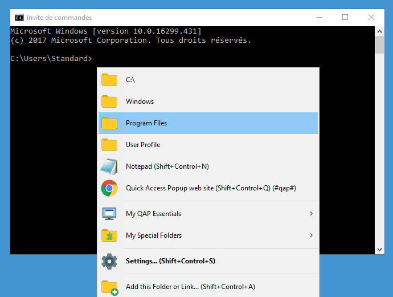Screen dimensions: 393x297
Task: Click the User Profile folder icon
Action: 109,145
